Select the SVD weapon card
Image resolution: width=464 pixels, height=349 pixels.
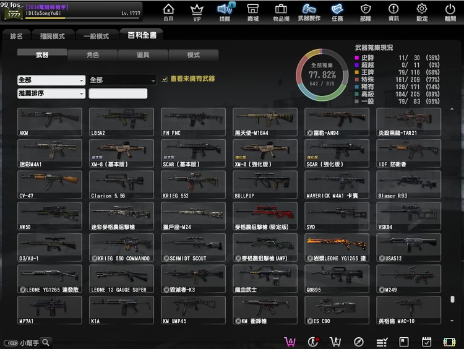point(337,216)
